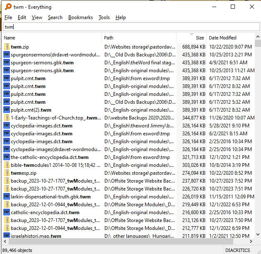Click the horizontal scrollbar thumb
The height and width of the screenshot is (254, 261).
(121, 241)
